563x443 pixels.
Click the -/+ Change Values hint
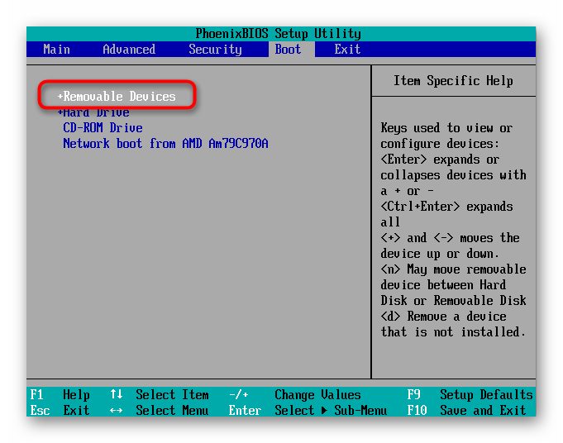(295, 395)
